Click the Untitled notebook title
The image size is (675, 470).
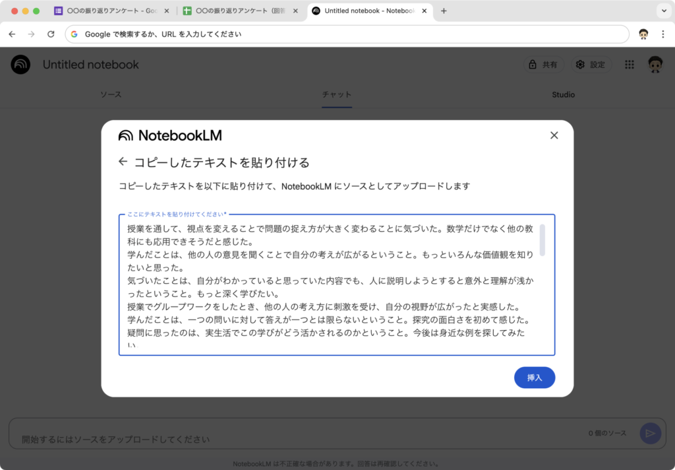tap(91, 65)
